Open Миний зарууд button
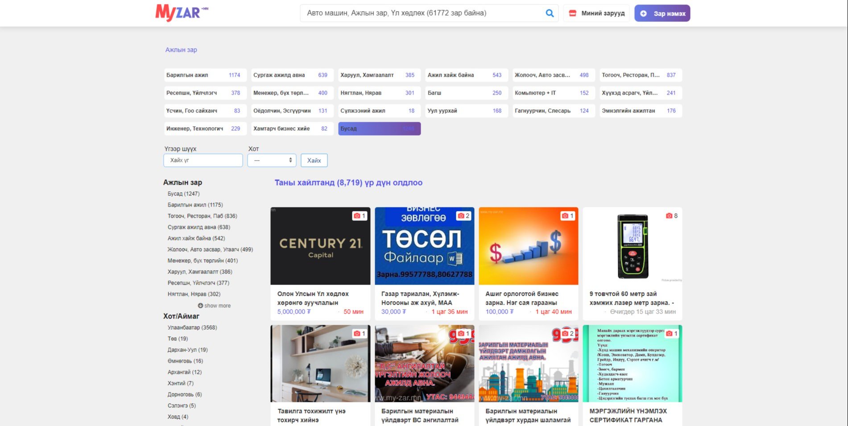This screenshot has height=426, width=848. point(596,13)
